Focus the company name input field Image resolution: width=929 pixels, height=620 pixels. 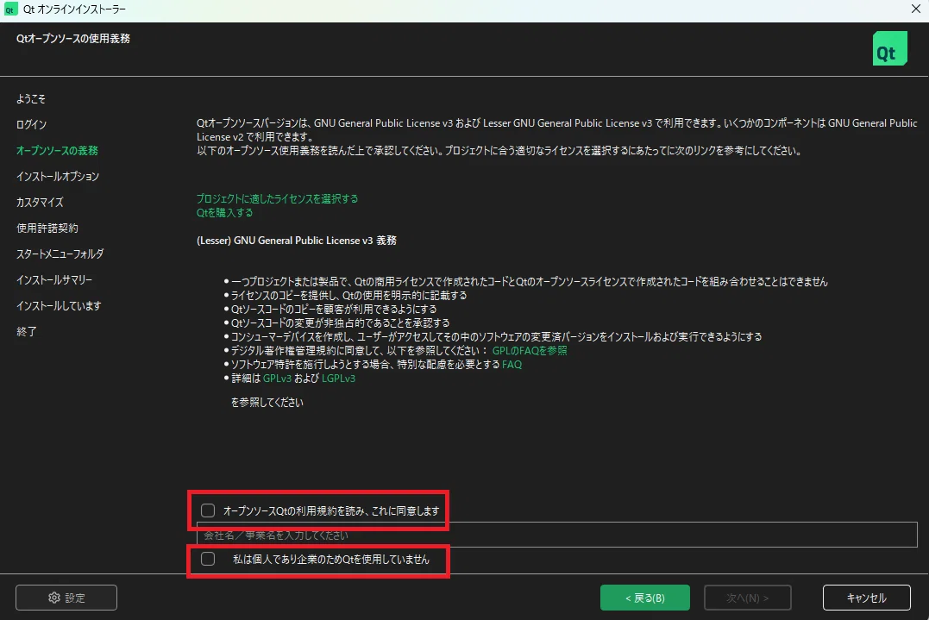tap(557, 535)
